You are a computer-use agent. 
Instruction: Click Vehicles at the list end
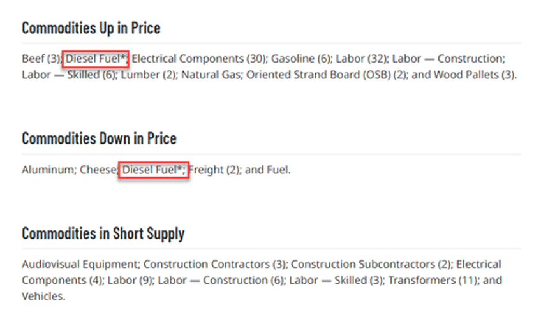[x=43, y=296]
